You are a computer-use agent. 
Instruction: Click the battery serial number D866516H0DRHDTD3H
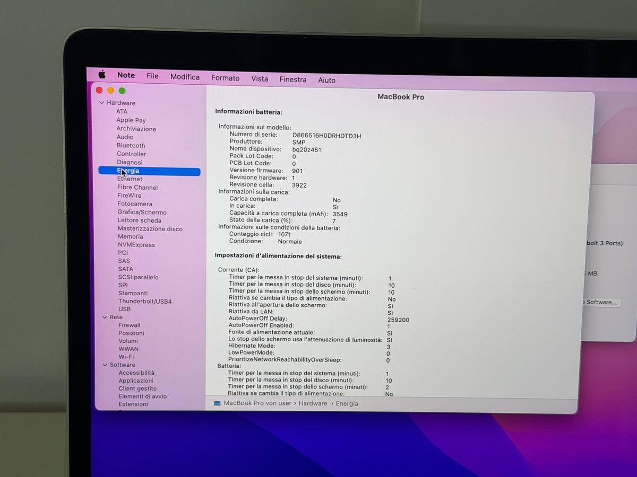(326, 136)
